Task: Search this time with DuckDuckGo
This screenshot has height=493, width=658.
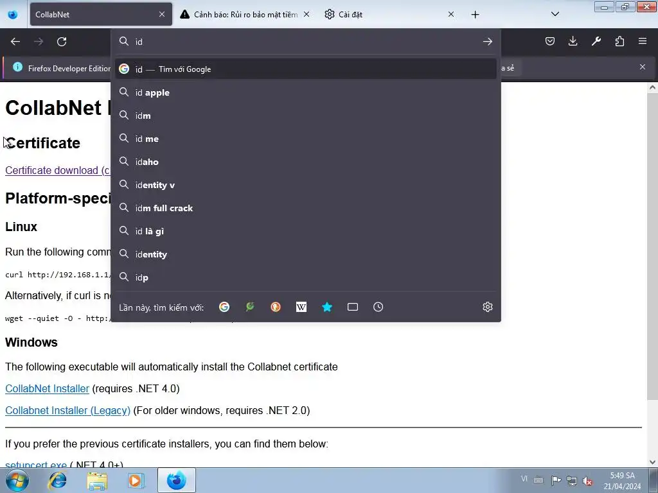Action: click(275, 307)
